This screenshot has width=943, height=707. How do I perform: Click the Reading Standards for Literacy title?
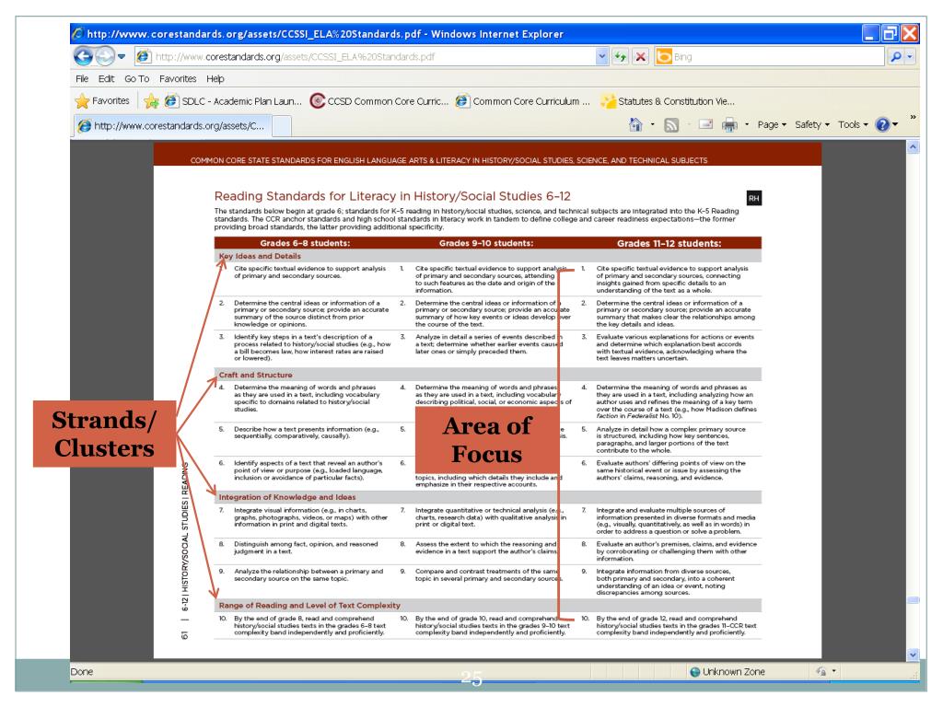[392, 196]
